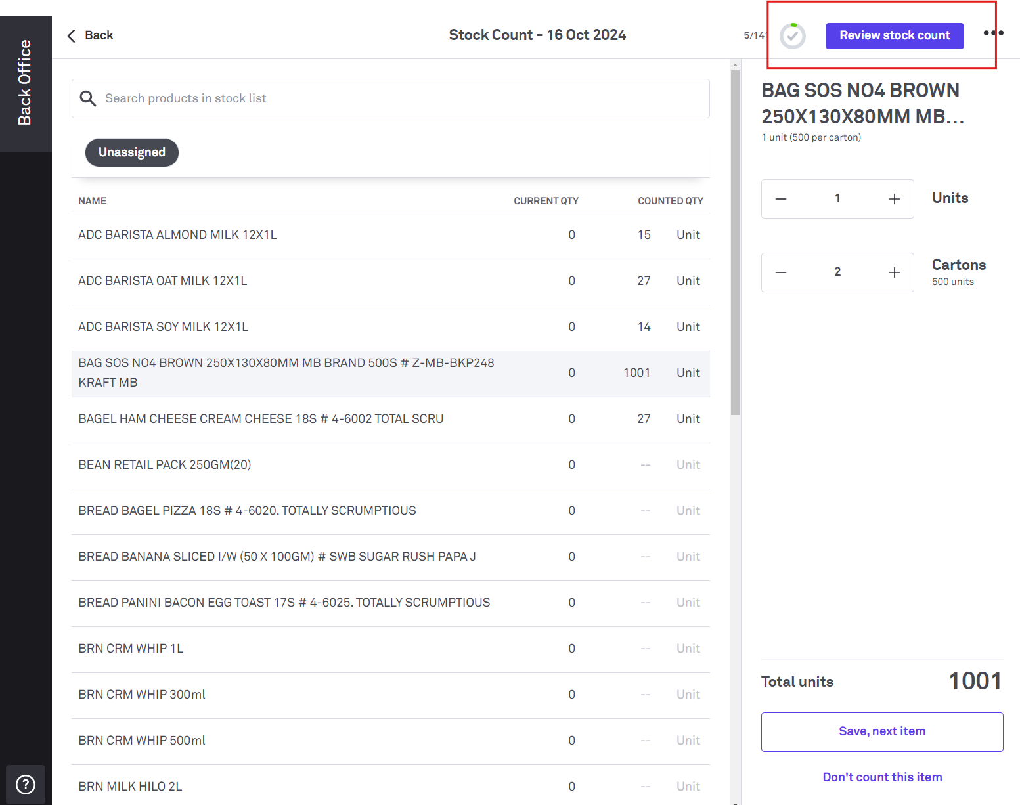Click Save, next item button
This screenshot has height=805, width=1020.
click(x=881, y=731)
